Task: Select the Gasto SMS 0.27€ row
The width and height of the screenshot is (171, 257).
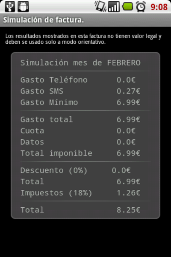Action: pos(80,91)
